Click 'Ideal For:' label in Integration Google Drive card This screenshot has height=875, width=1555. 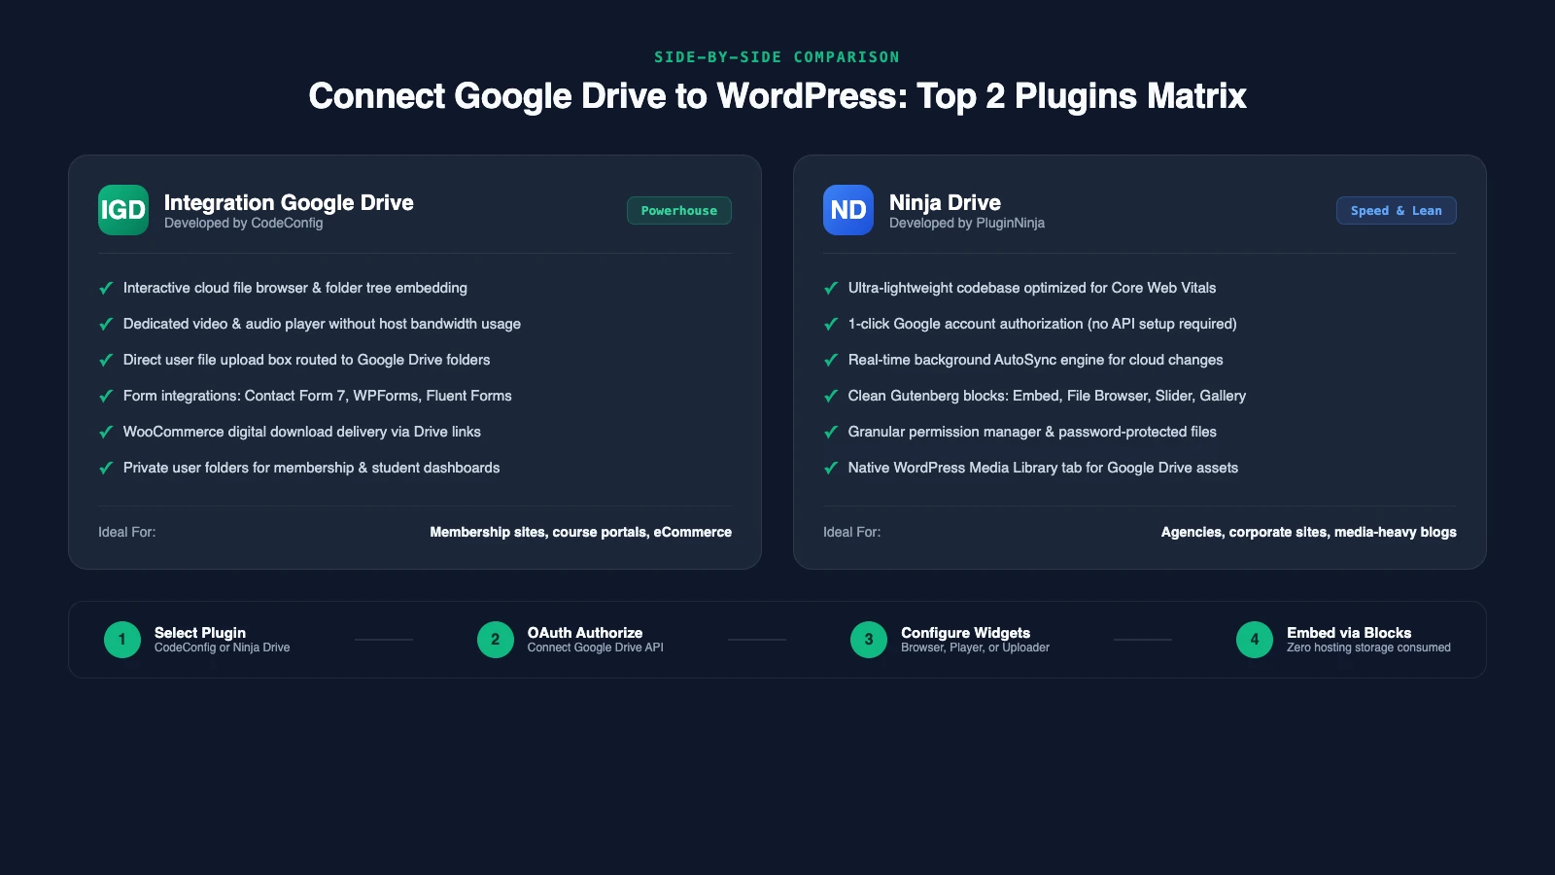pos(127,532)
